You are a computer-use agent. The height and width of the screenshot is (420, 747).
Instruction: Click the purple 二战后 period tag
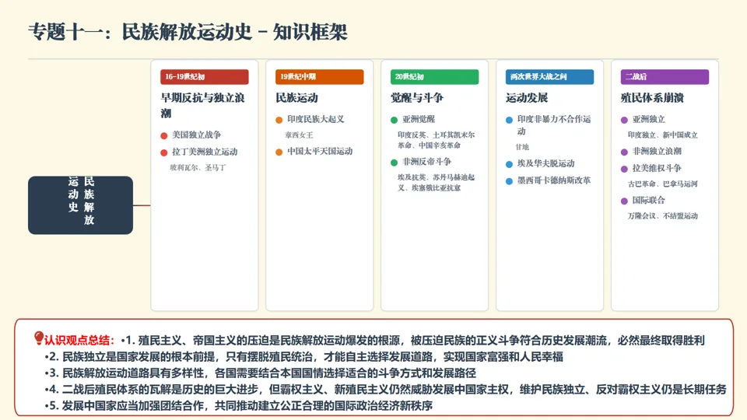click(x=665, y=77)
